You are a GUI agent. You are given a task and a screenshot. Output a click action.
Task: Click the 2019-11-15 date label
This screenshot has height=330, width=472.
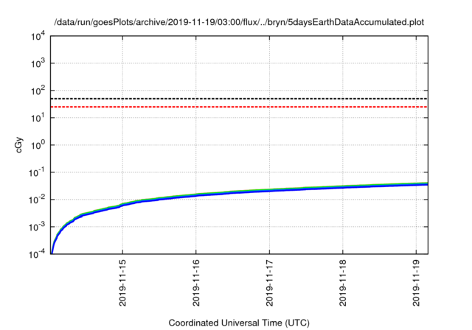tap(122, 283)
